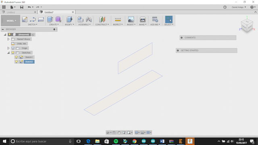Open the MODEL workspace dropdown
Viewport: 258px width, 145px height.
tap(11, 21)
